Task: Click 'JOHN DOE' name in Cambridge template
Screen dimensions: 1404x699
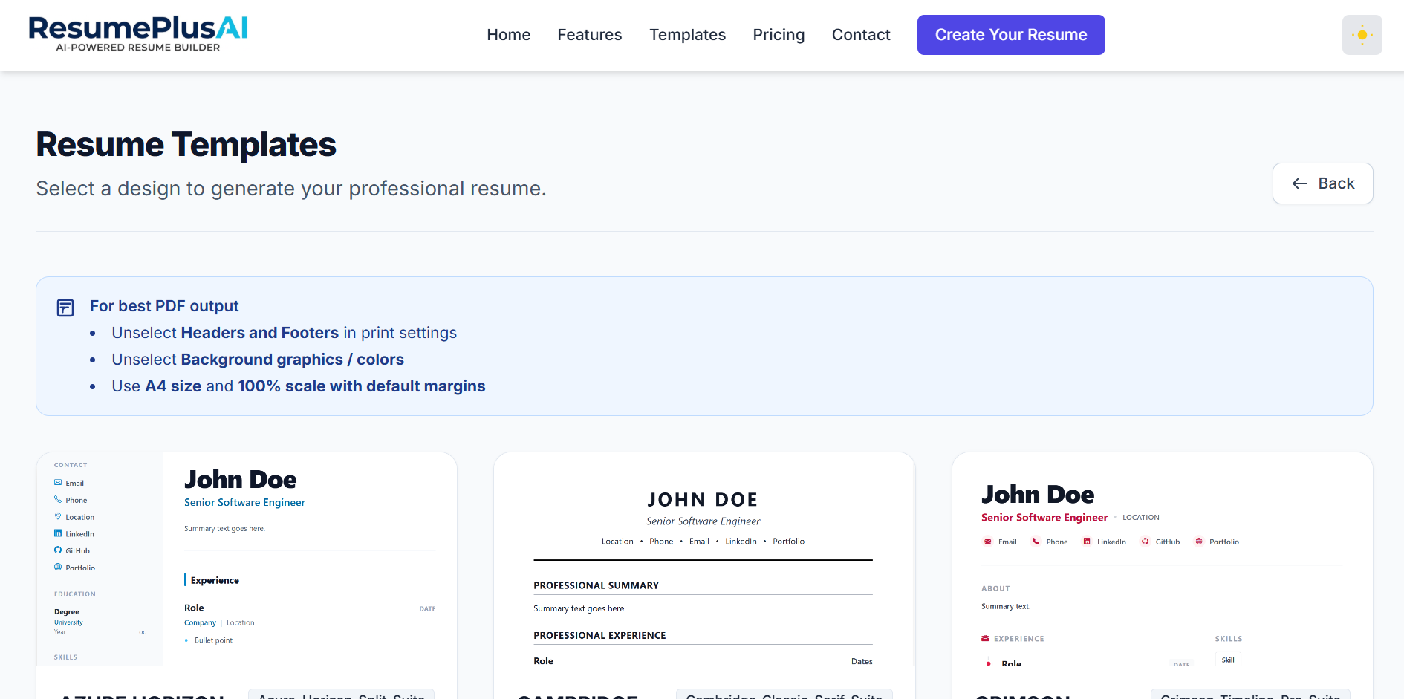Action: [703, 500]
